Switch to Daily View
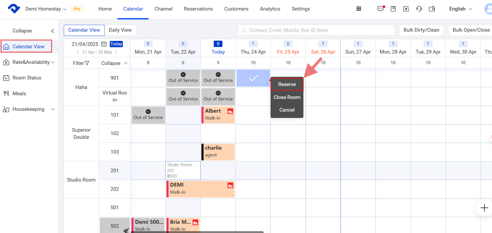Screen dimensions: 492x233 [120, 30]
